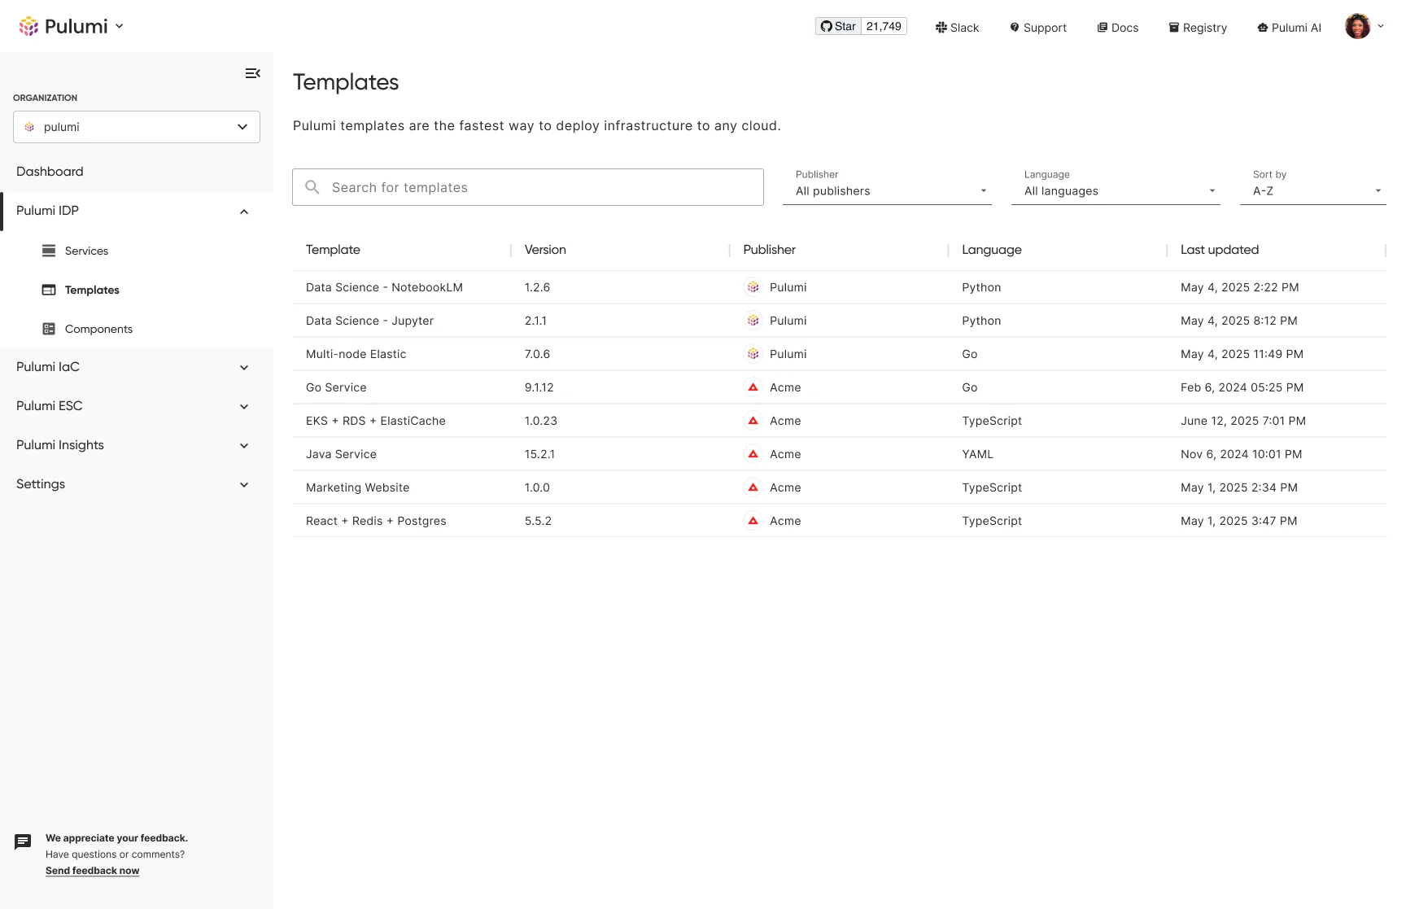Open the React + Redis + Postgres template
1406x909 pixels.
[x=376, y=521]
